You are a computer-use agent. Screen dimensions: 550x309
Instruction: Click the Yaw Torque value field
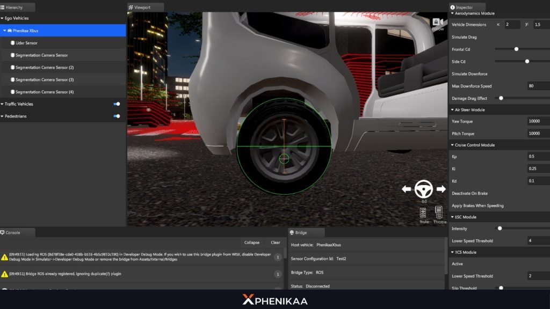538,121
